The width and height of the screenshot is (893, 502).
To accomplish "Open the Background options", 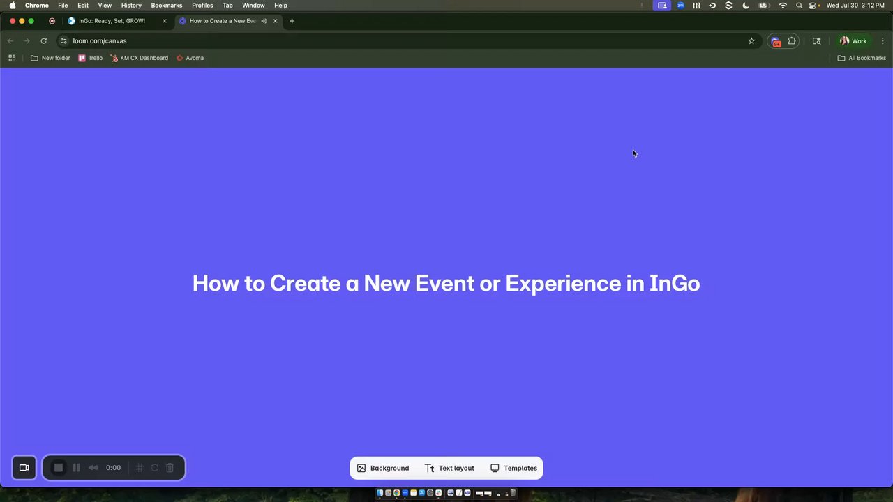I will [x=383, y=468].
